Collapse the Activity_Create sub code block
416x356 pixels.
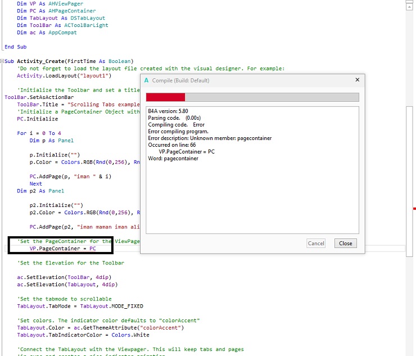3,61
